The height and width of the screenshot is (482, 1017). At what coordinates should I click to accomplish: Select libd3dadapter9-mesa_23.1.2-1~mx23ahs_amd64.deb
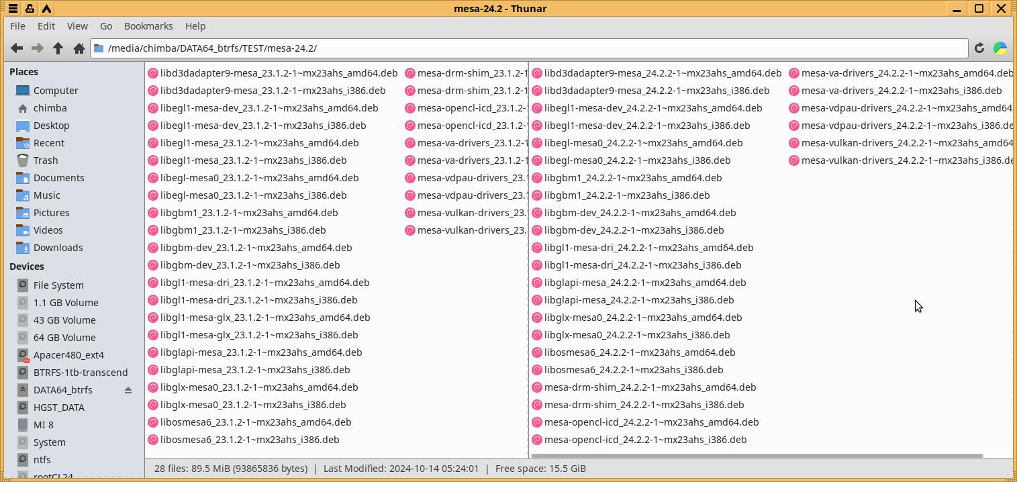click(272, 73)
